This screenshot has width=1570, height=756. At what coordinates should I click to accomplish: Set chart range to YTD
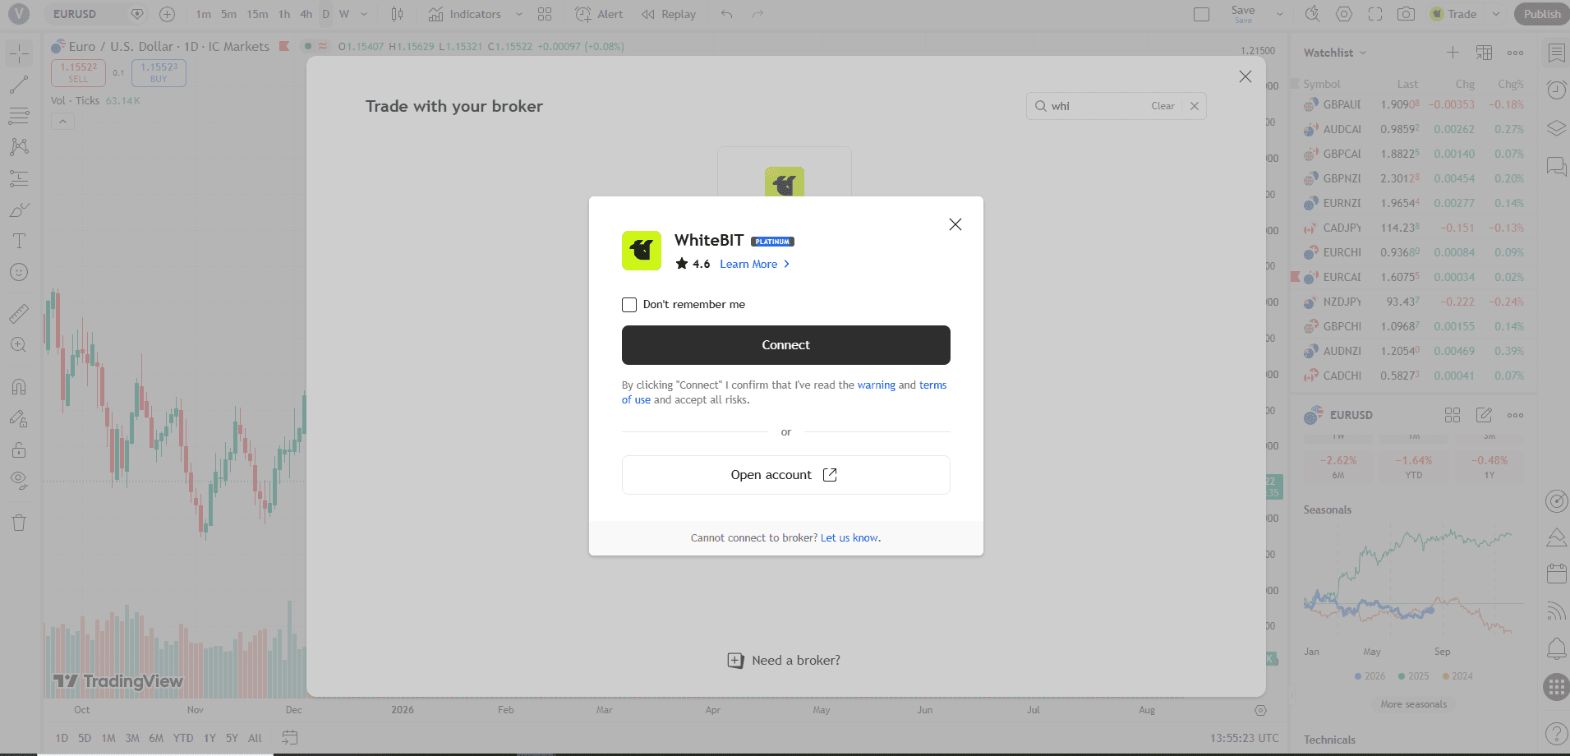[183, 738]
